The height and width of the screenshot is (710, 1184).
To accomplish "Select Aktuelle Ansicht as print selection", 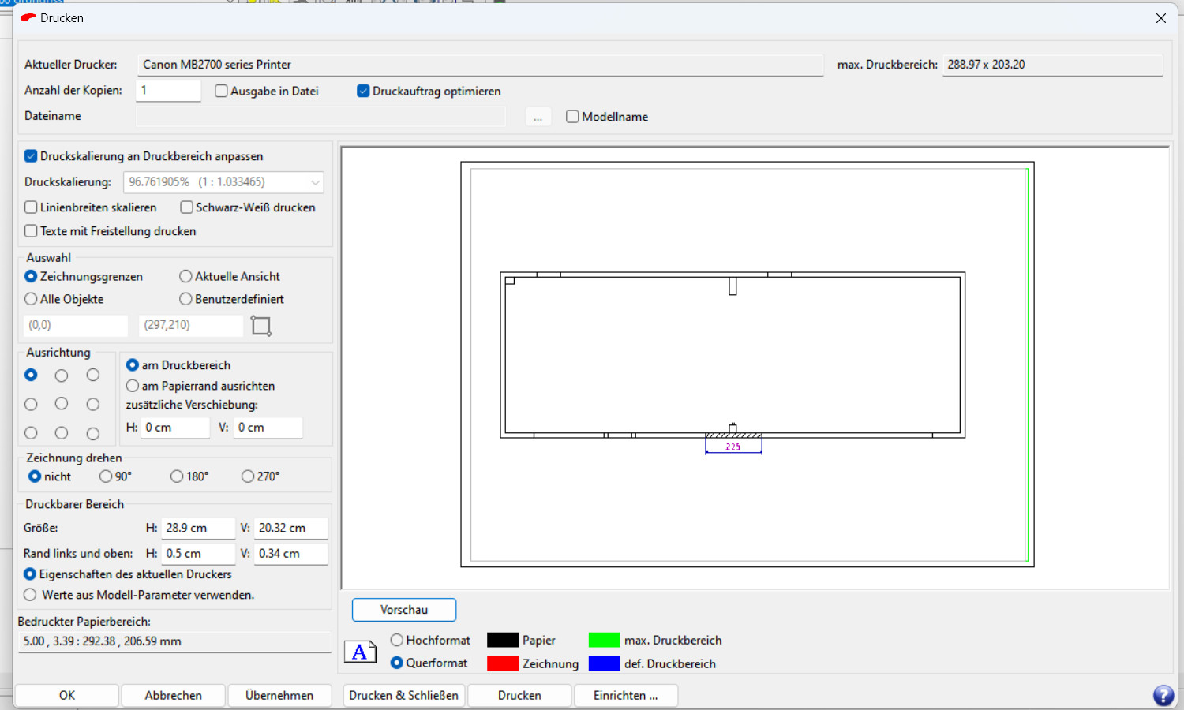I will coord(186,276).
